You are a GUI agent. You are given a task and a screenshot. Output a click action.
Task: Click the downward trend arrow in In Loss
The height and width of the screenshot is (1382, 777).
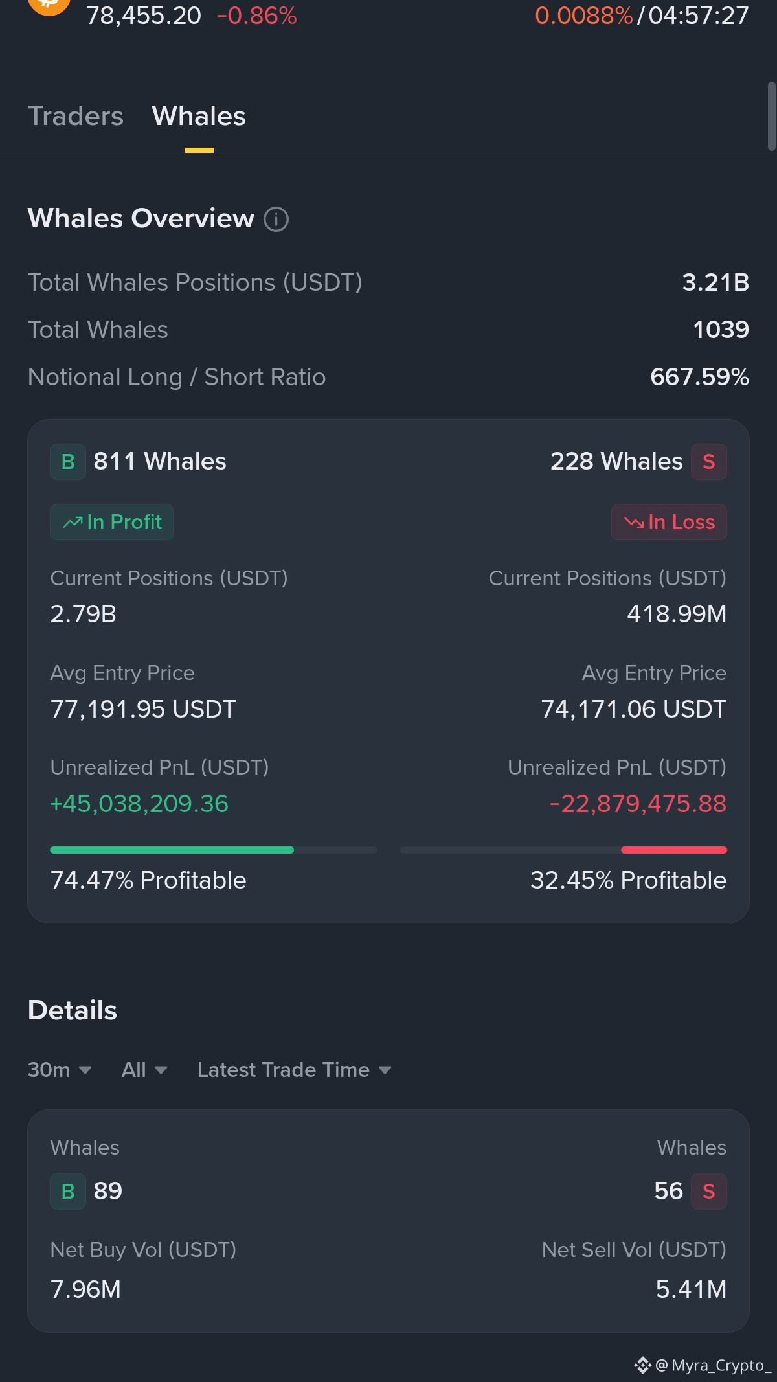pos(634,522)
